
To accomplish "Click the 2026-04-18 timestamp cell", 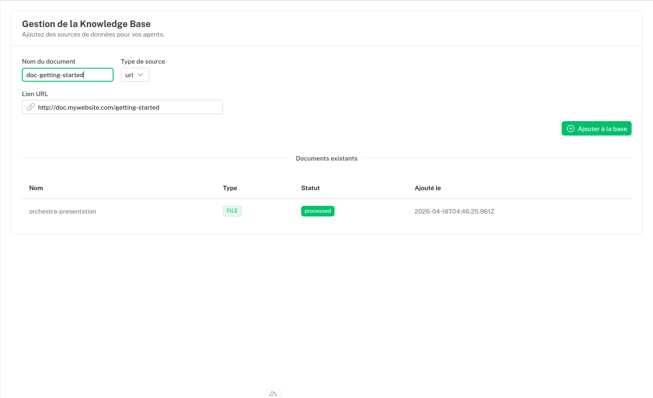I will click(454, 212).
